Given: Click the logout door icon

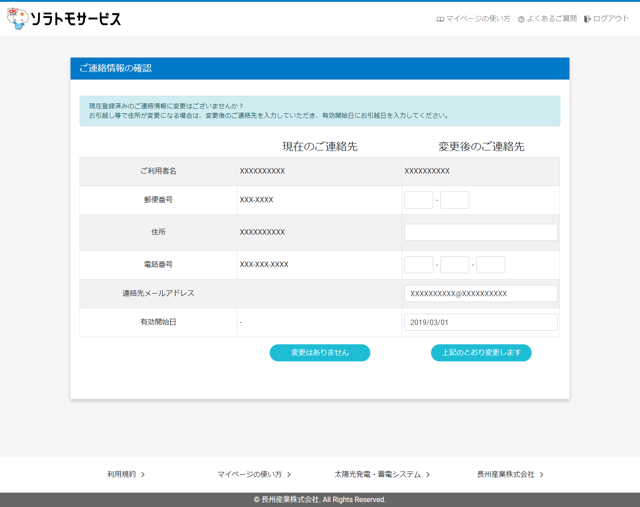Looking at the screenshot, I should [587, 19].
